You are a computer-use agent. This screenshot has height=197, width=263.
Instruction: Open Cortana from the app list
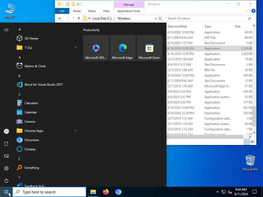pyautogui.click(x=47, y=149)
